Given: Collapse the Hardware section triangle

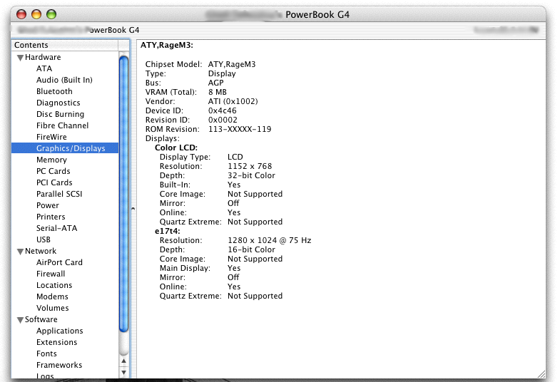Looking at the screenshot, I should click(x=21, y=58).
